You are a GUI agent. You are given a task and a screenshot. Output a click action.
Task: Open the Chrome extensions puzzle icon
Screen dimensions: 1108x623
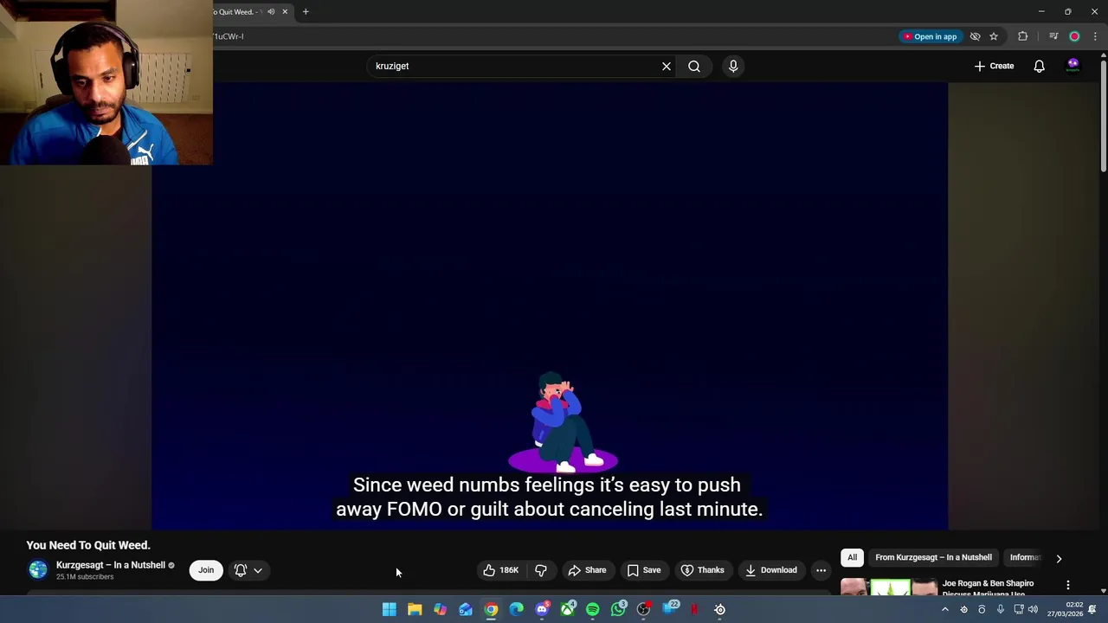click(x=1022, y=36)
